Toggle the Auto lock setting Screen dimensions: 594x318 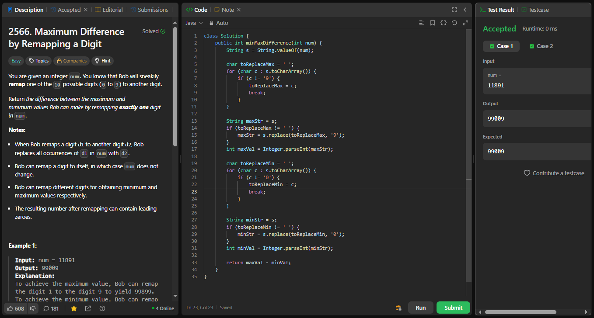coord(218,23)
